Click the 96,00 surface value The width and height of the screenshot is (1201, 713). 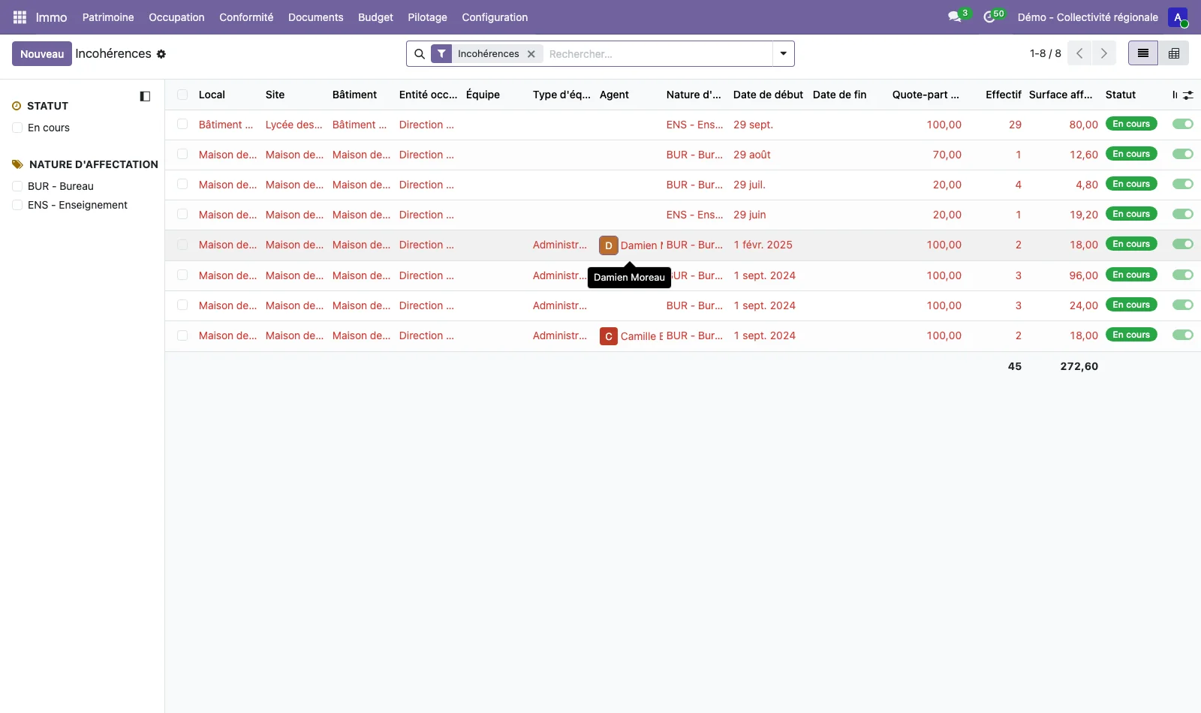[x=1083, y=275]
